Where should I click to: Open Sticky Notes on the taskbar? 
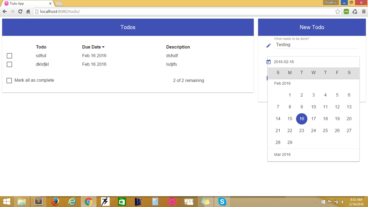[x=206, y=202]
